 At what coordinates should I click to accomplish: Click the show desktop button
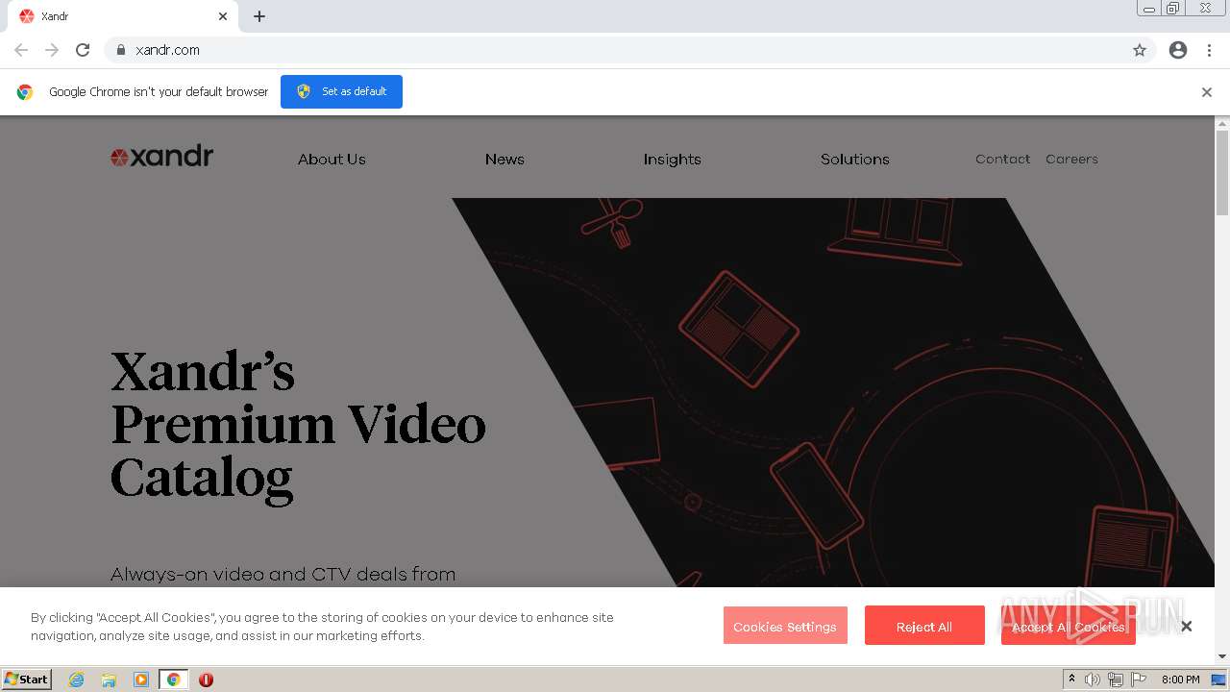(1218, 680)
